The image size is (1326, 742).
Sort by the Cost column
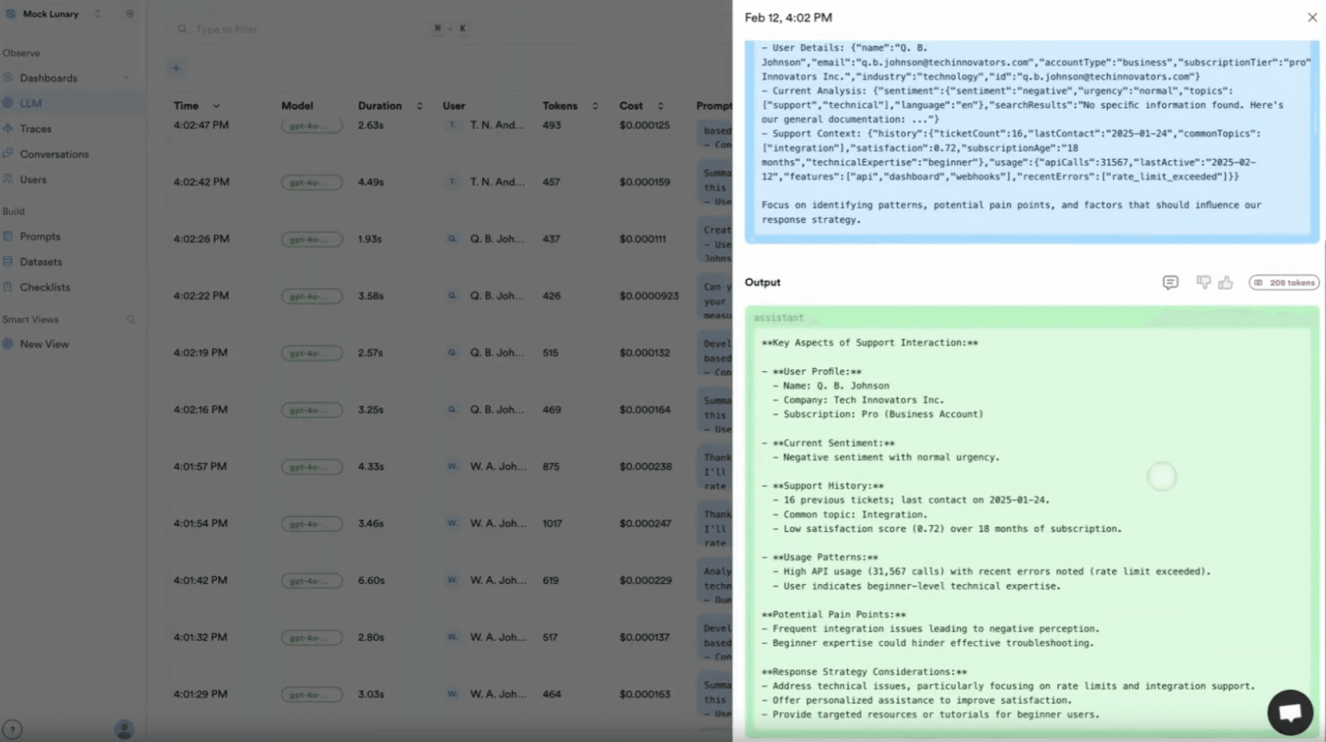[x=641, y=106]
